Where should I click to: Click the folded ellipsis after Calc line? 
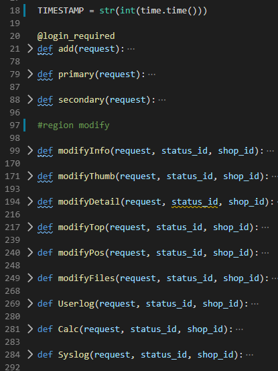pos(240,329)
